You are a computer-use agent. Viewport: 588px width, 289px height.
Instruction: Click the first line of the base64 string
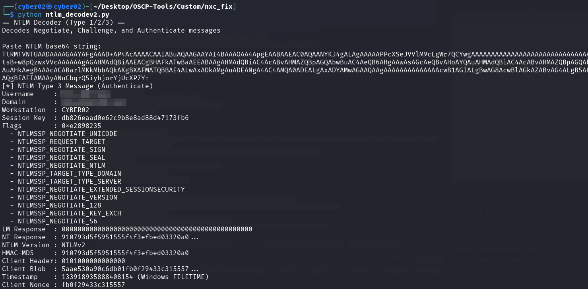pyautogui.click(x=294, y=54)
